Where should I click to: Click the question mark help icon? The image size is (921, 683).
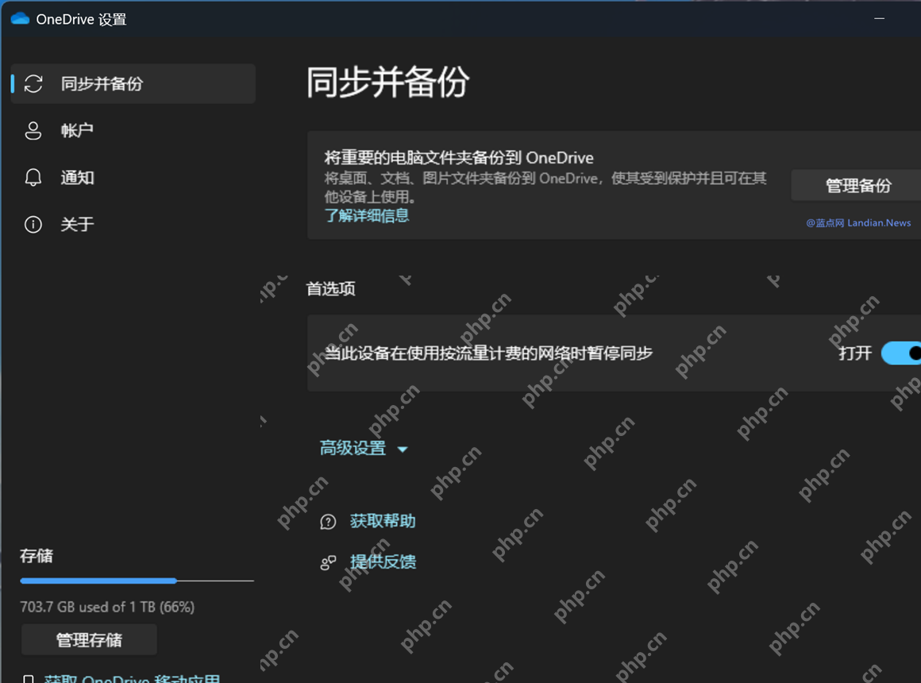click(x=328, y=521)
